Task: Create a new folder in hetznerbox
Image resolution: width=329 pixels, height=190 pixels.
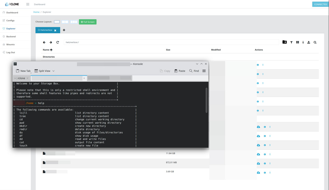Action: 285,42
